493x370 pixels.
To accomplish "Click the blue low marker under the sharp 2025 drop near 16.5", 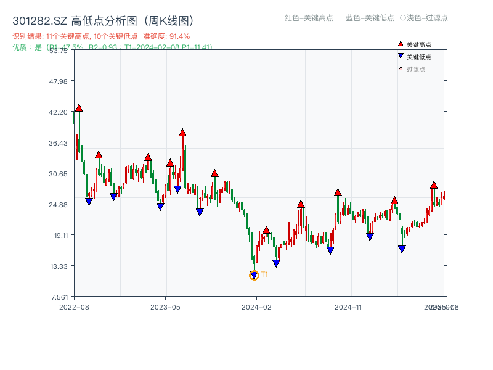I will [x=402, y=249].
